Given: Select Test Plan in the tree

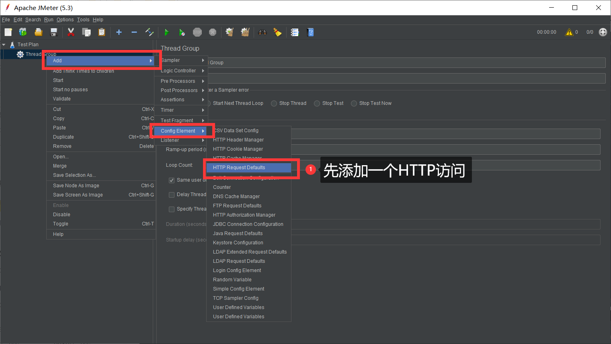Looking at the screenshot, I should coord(28,45).
